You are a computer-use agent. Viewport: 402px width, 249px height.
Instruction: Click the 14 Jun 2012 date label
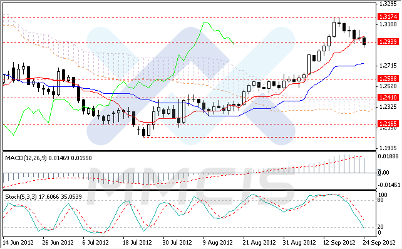tap(18, 242)
